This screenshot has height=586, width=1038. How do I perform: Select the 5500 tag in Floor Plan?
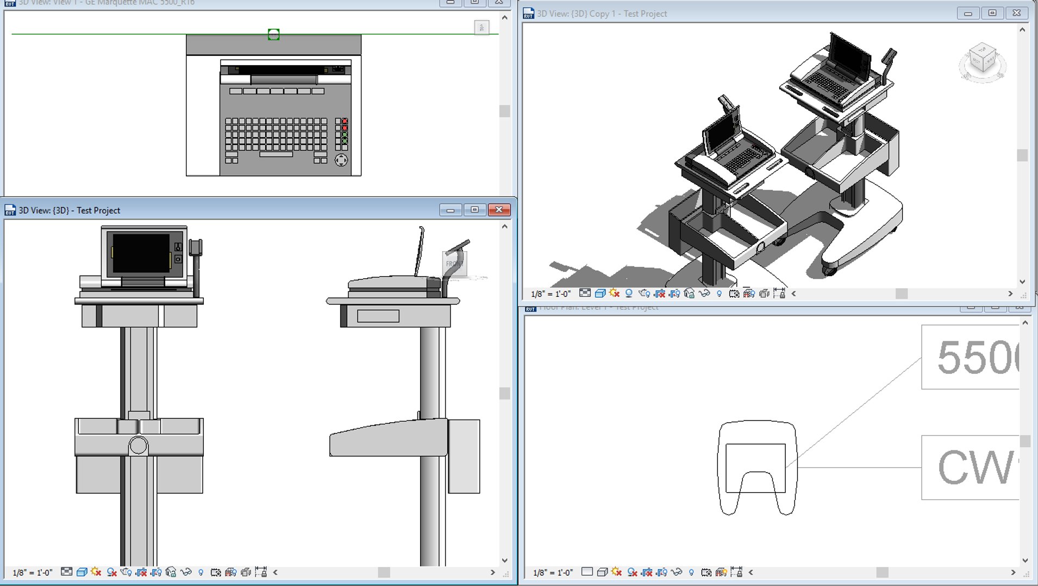tap(971, 357)
